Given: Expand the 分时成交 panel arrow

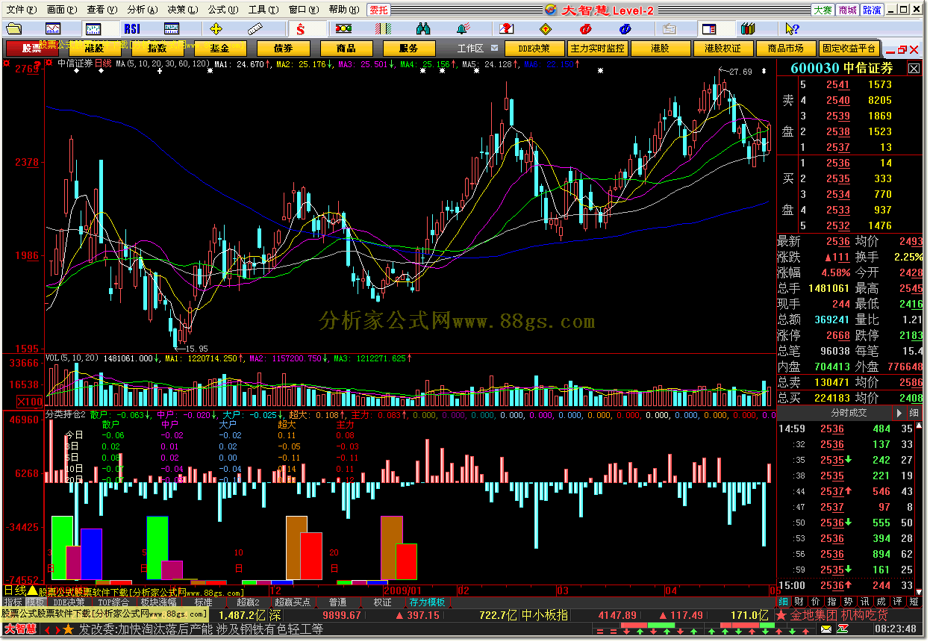Looking at the screenshot, I should (899, 413).
